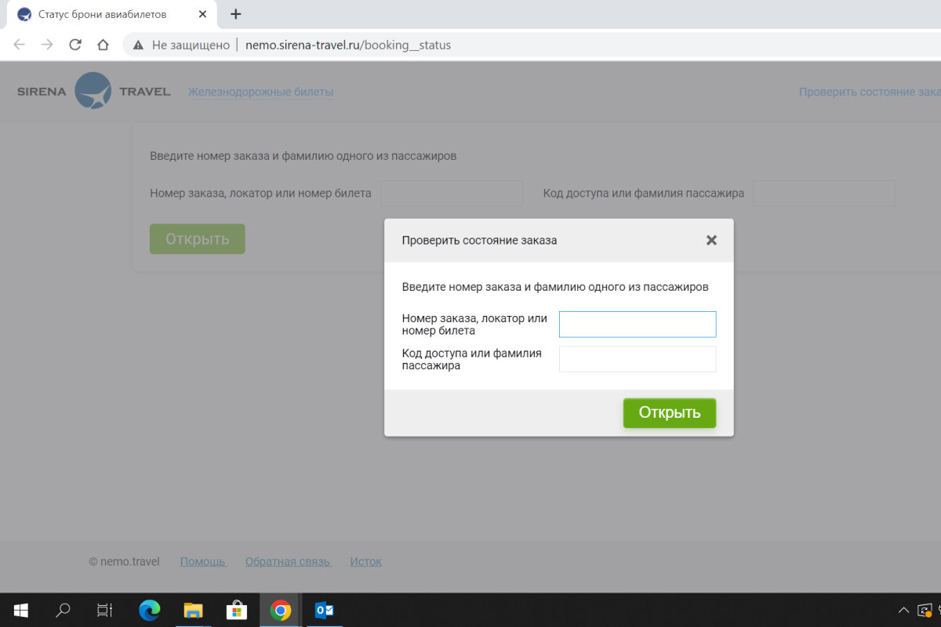Switch to Chrome on the taskbar

coord(281,610)
